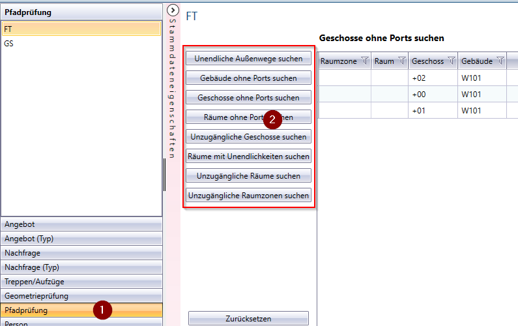Viewport: 518px width, 326px height.
Task: Run 'Geschosse ohne Ports suchen'
Action: click(x=248, y=98)
